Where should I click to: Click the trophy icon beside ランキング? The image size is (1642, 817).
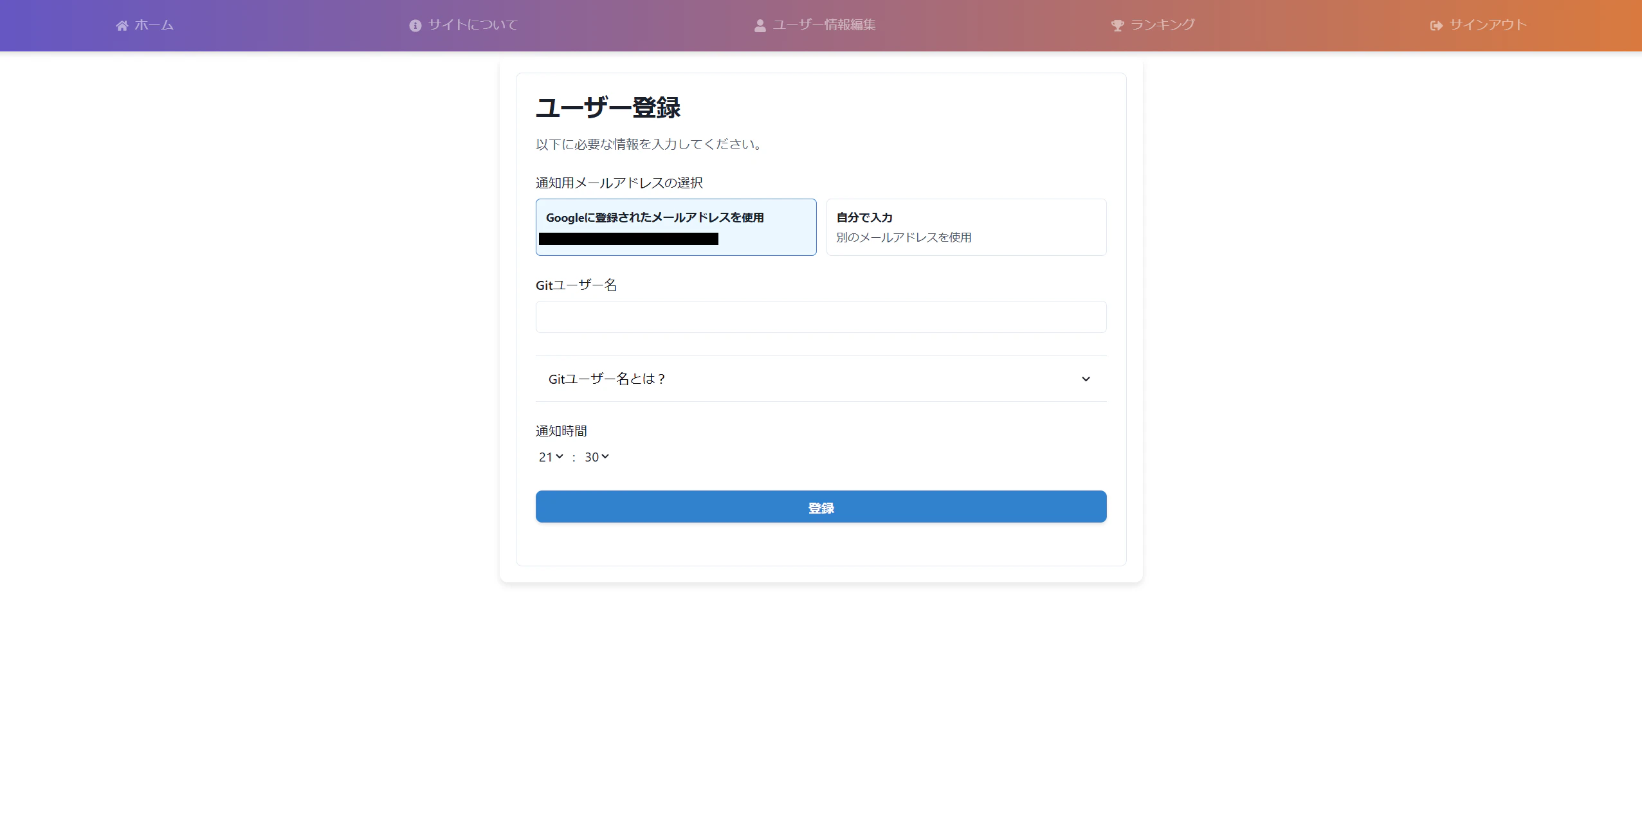tap(1118, 26)
